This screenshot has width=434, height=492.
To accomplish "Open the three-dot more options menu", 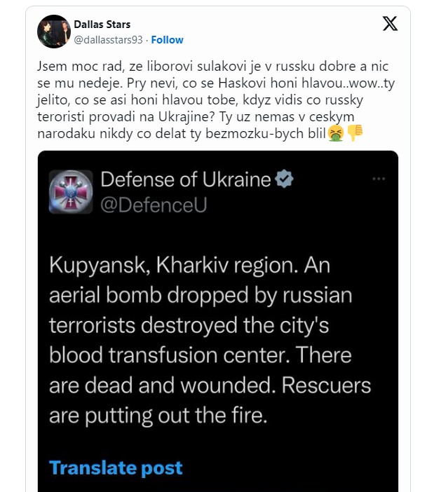I will tap(379, 179).
